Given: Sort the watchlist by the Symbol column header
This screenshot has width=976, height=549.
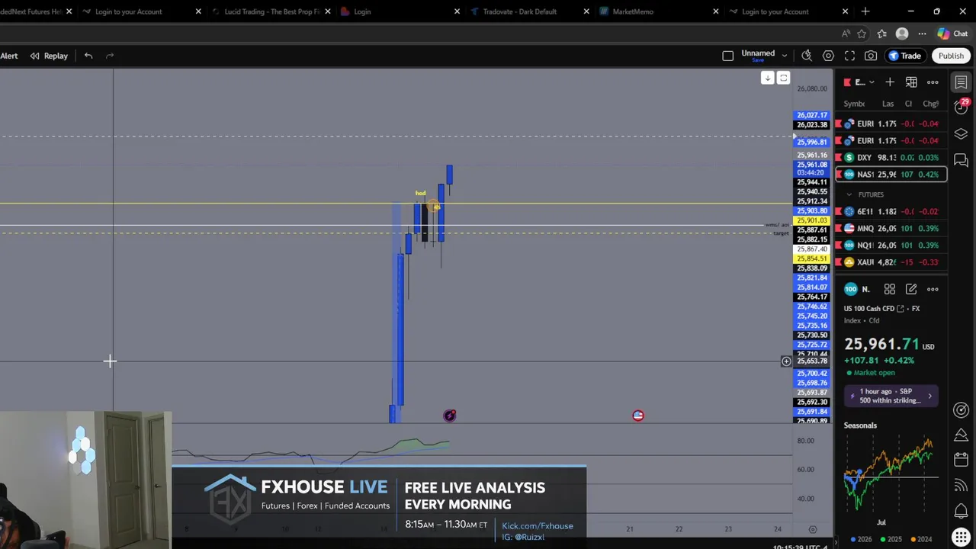Looking at the screenshot, I should coord(854,104).
